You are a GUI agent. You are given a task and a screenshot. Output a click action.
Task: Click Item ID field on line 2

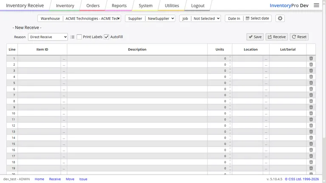tap(39, 64)
